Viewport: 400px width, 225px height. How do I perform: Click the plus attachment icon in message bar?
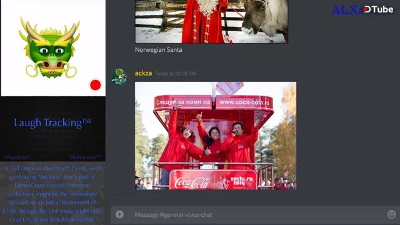pyautogui.click(x=119, y=214)
